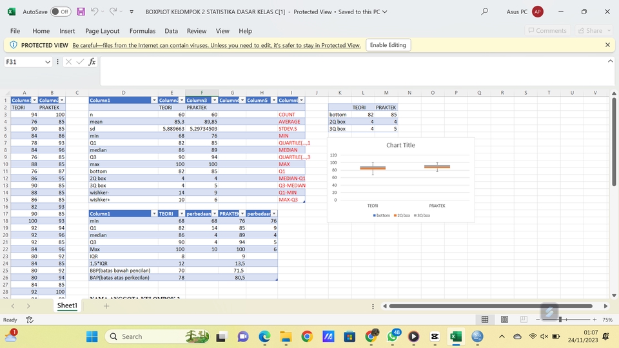Click the BBP(batas bawah pencilan) cell
Screen dimensions: 619x348
pyautogui.click(x=123, y=271)
